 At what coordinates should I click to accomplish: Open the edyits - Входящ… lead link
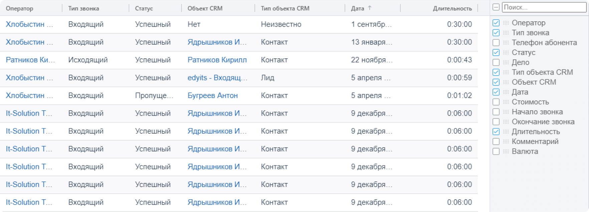pyautogui.click(x=217, y=78)
